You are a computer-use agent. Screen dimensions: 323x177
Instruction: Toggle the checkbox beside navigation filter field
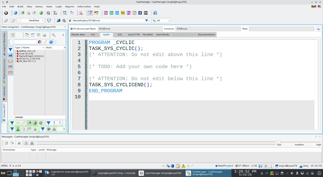11,42
